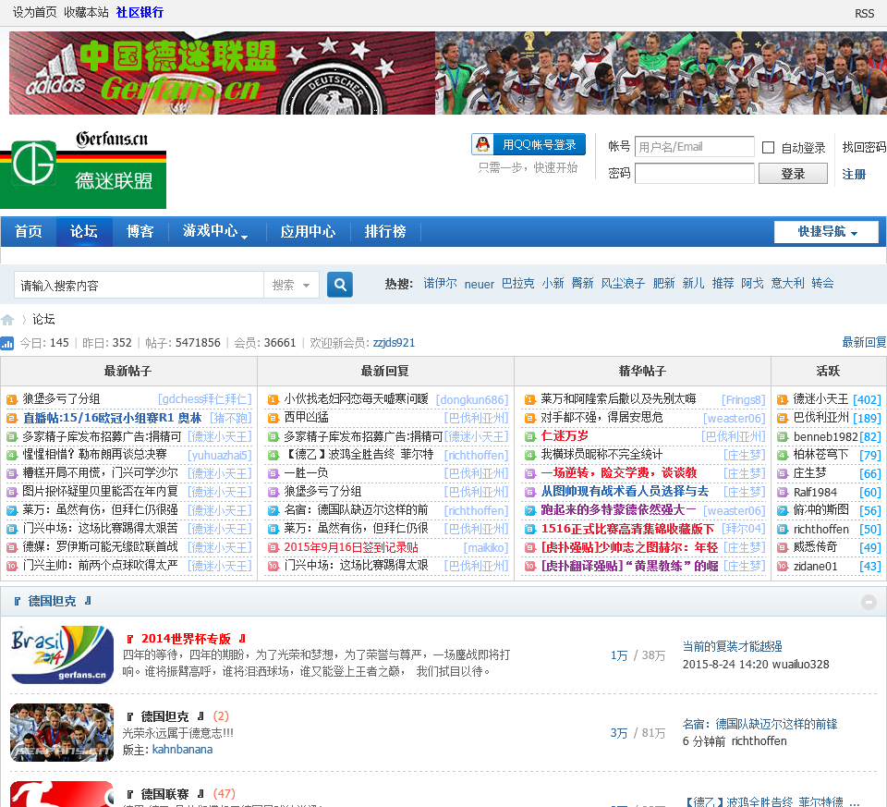Click the QQ penguin login icon
The width and height of the screenshot is (887, 807).
tap(482, 145)
